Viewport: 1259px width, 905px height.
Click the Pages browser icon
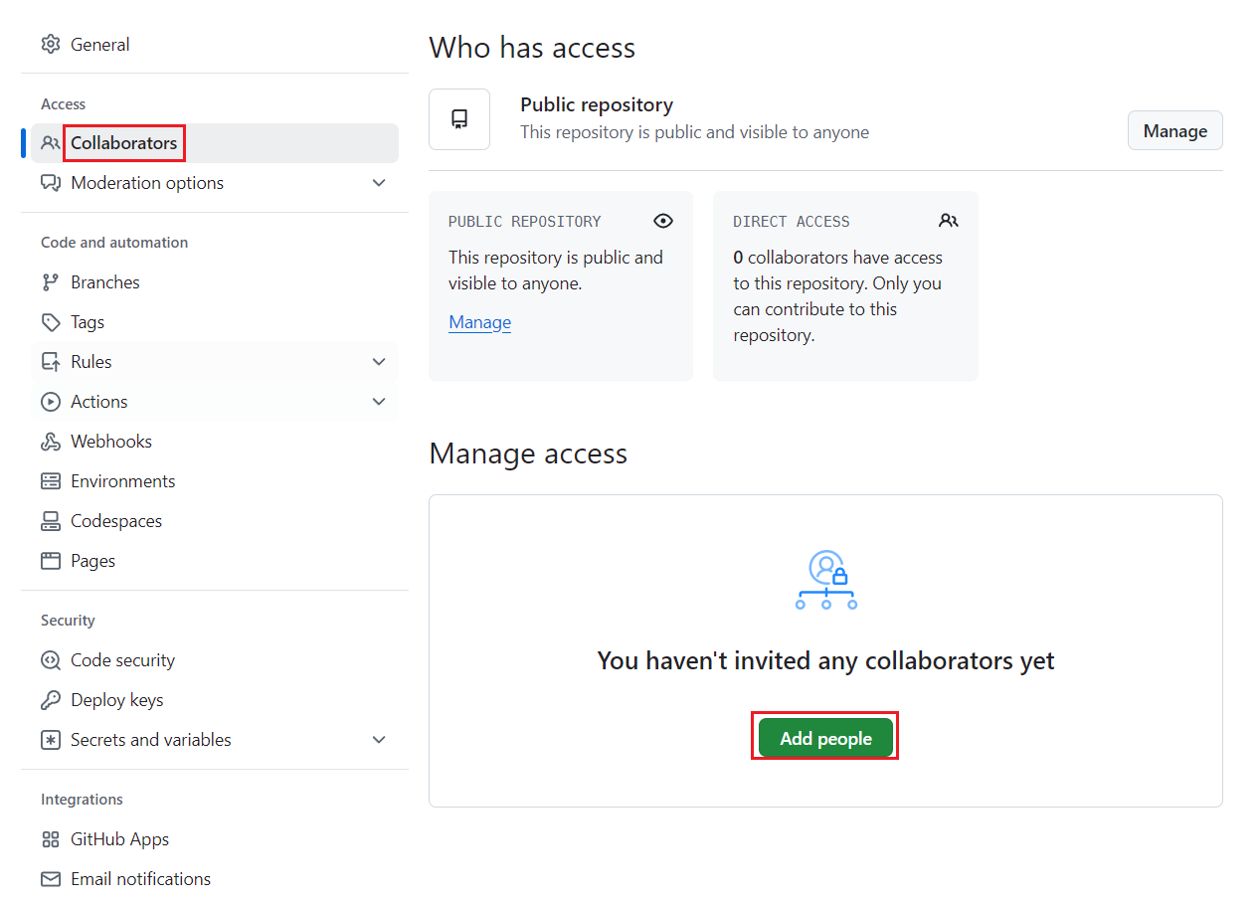point(51,561)
